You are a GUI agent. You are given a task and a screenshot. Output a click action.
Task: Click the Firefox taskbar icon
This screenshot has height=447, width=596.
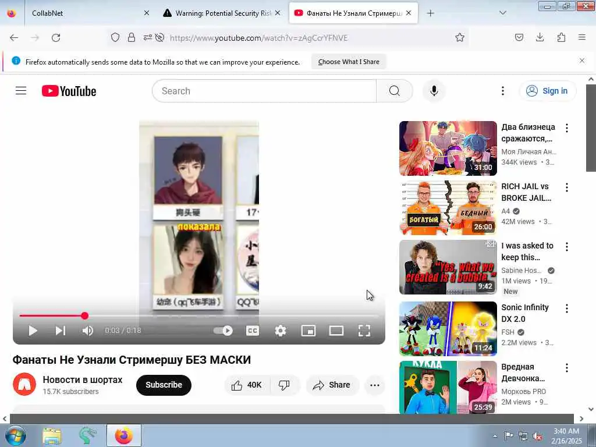point(124,435)
